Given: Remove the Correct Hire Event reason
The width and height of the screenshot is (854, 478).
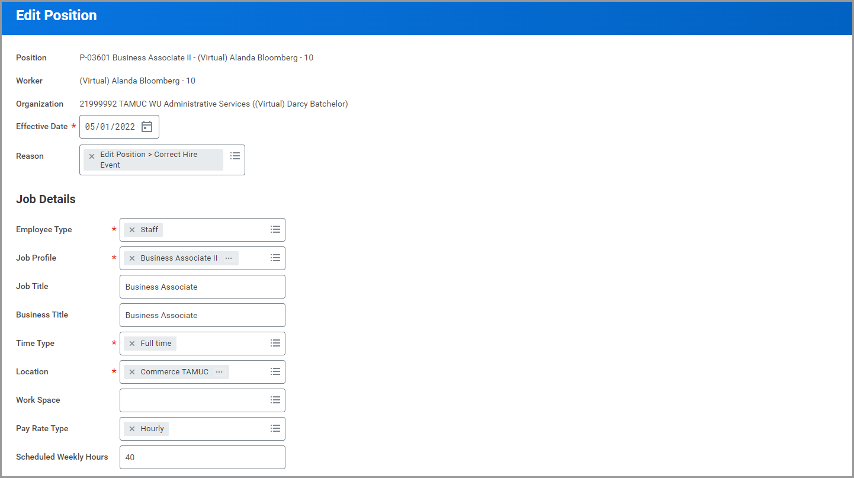Looking at the screenshot, I should [92, 156].
